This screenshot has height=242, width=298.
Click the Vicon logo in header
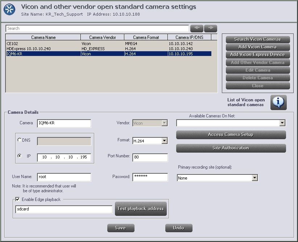[10, 9]
